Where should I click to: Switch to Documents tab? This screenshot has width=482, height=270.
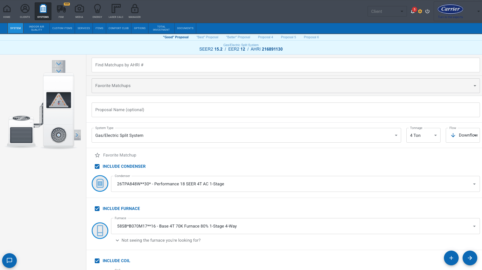[185, 28]
